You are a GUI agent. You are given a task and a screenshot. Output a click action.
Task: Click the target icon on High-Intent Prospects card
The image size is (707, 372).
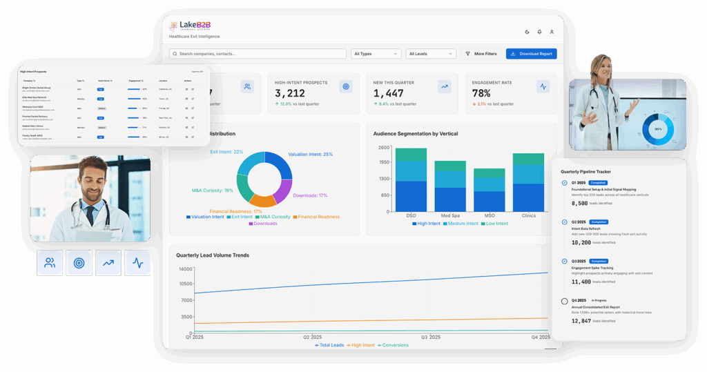point(345,87)
